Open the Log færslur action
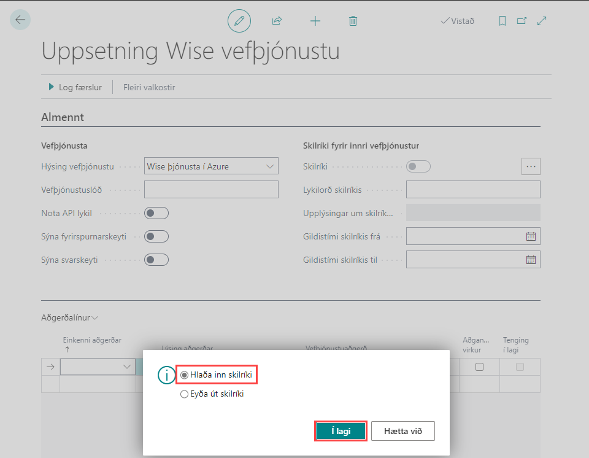The image size is (589, 458). click(x=75, y=87)
